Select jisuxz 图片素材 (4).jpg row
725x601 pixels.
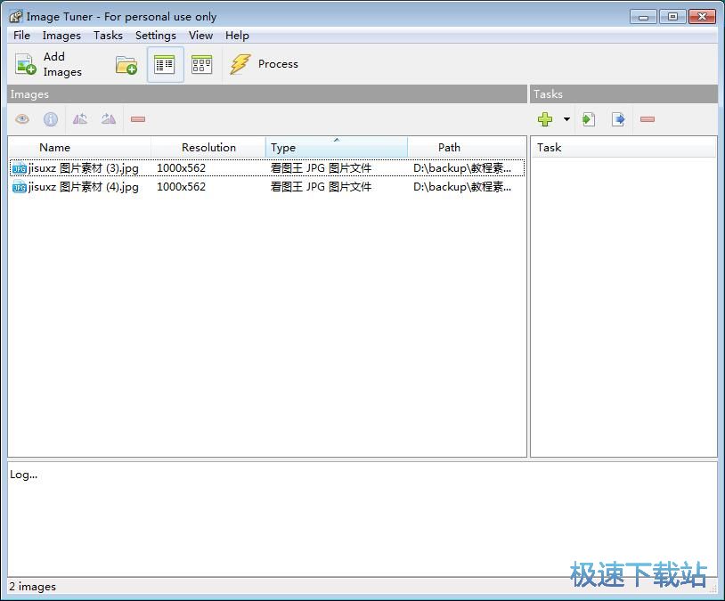[267, 187]
